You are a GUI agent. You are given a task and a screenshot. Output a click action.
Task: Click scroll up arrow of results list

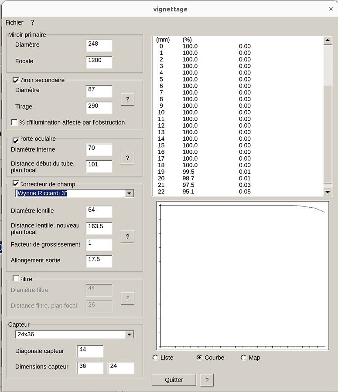coord(328,40)
